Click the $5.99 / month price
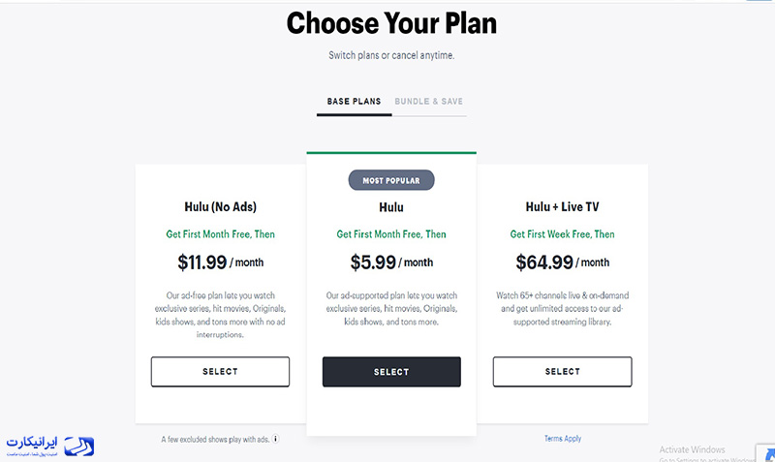The width and height of the screenshot is (775, 462). [391, 262]
